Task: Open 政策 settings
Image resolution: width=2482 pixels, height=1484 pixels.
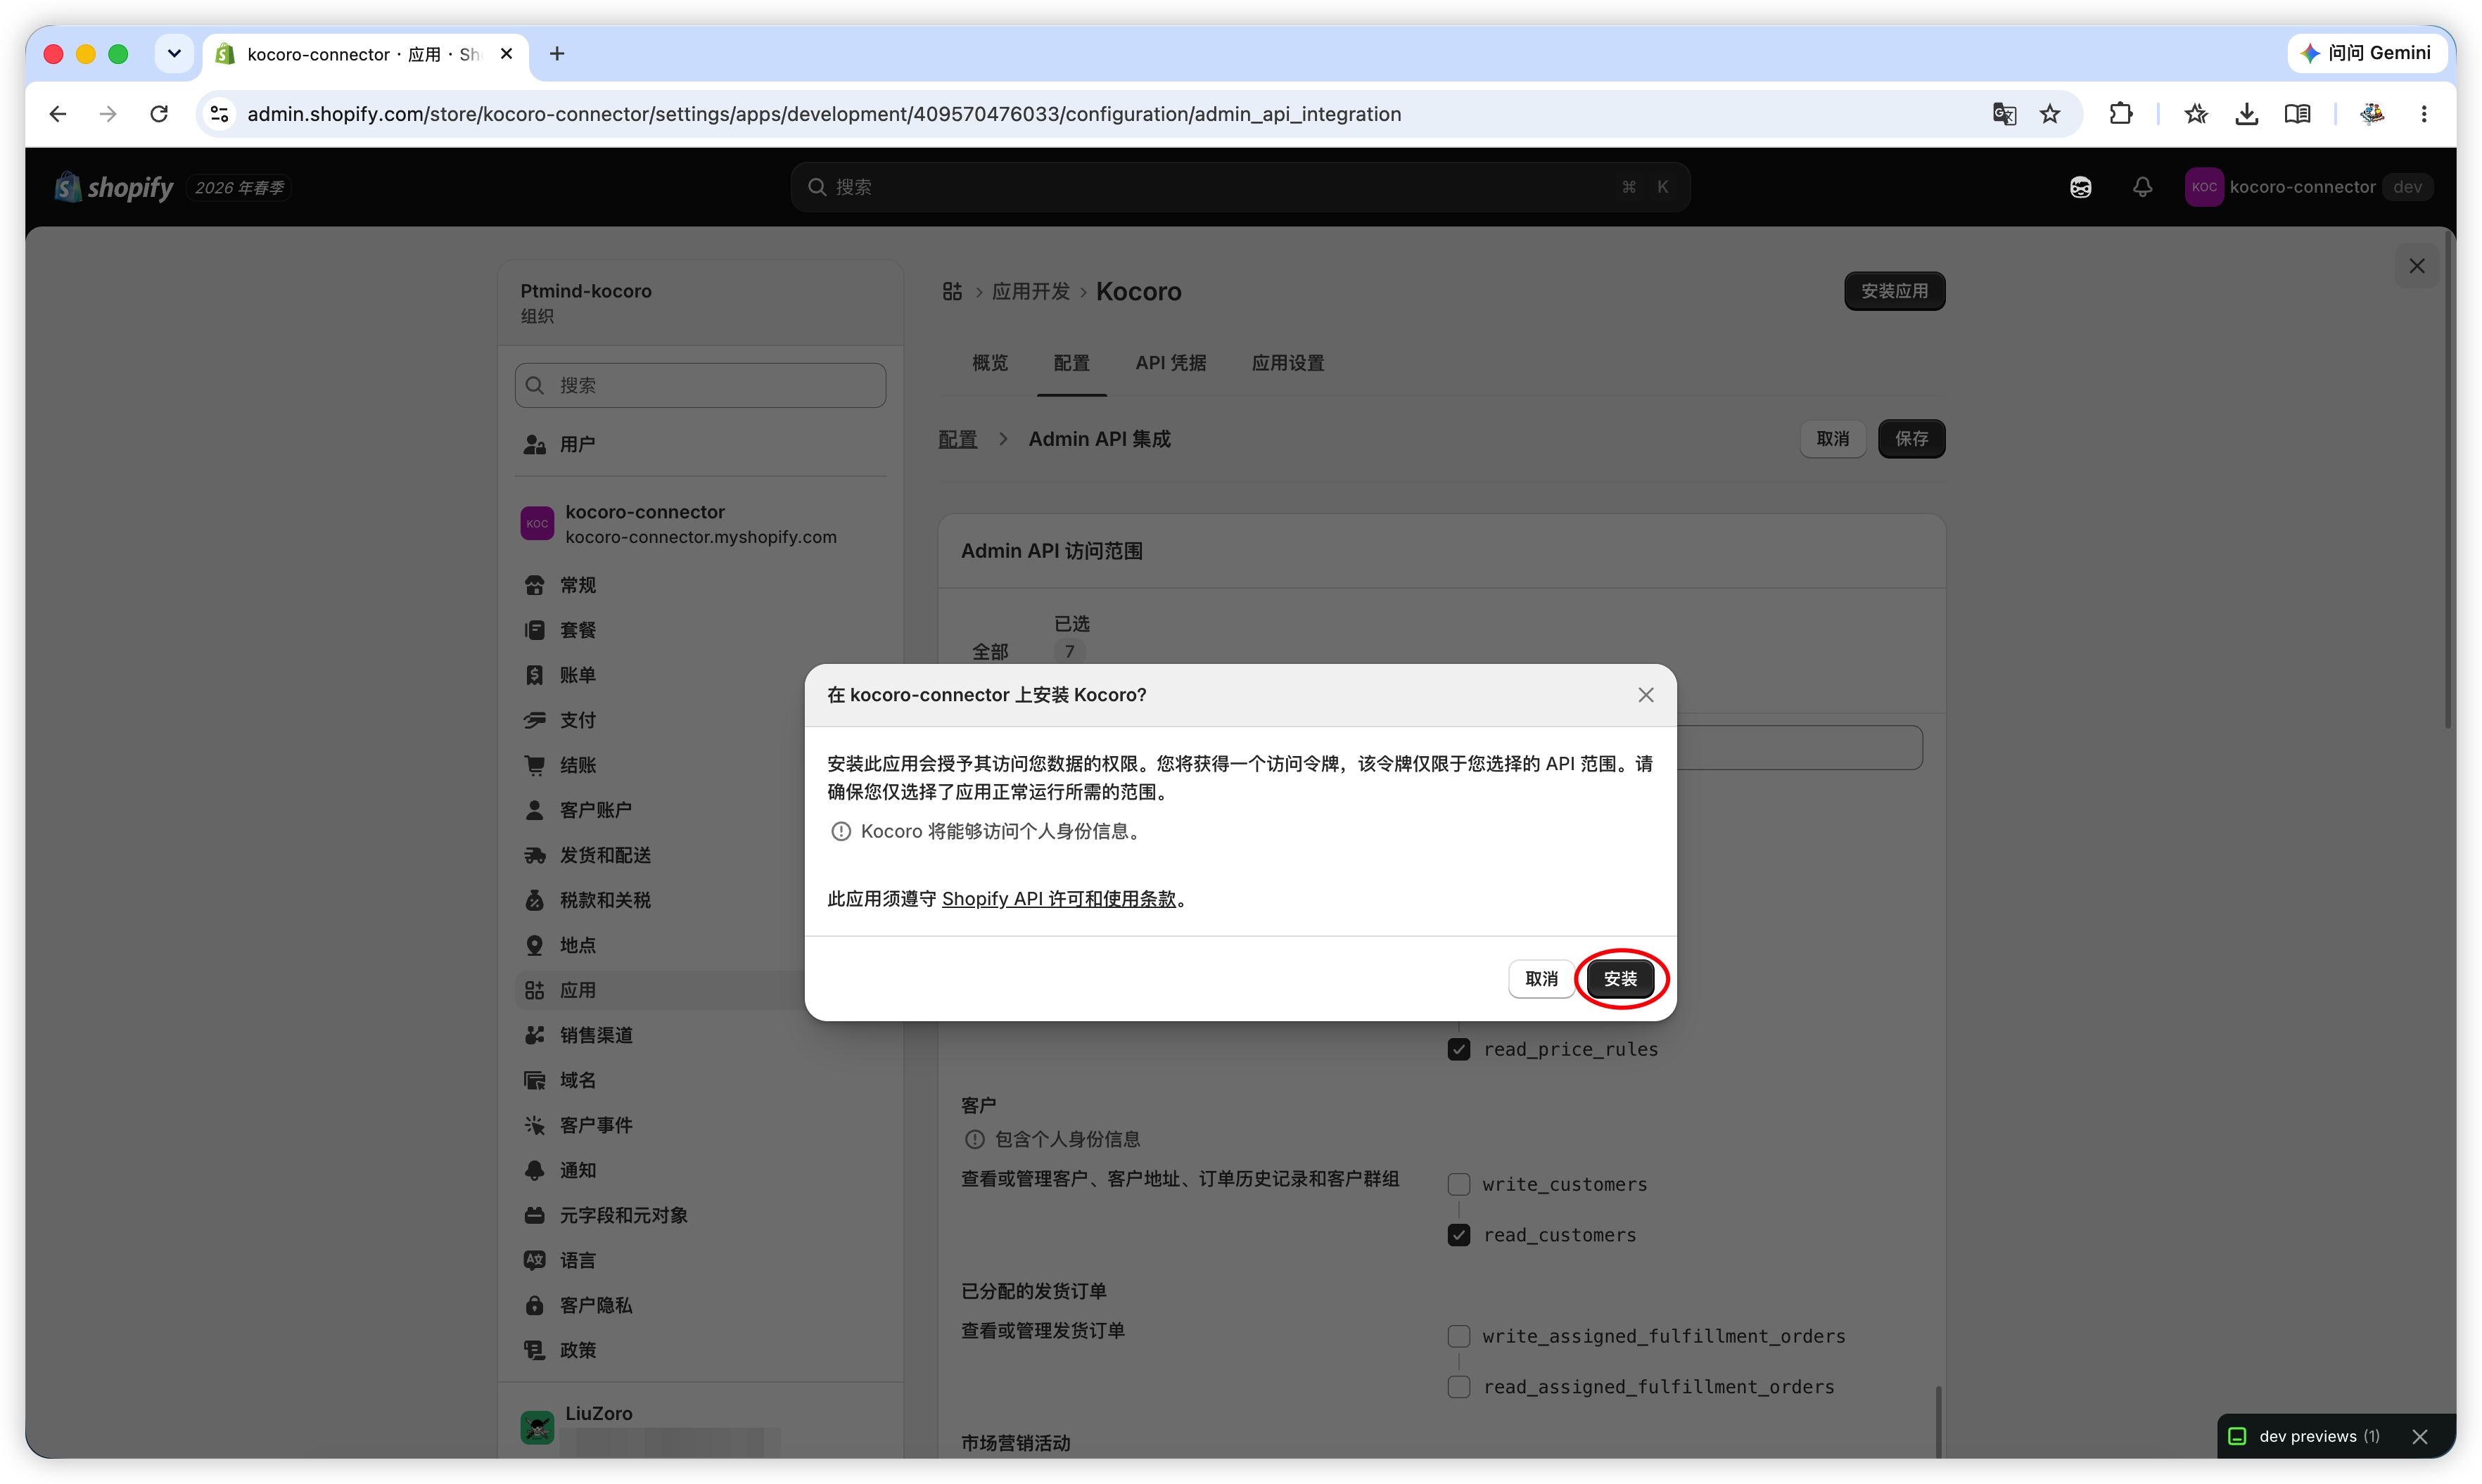Action: pyautogui.click(x=700, y=1350)
